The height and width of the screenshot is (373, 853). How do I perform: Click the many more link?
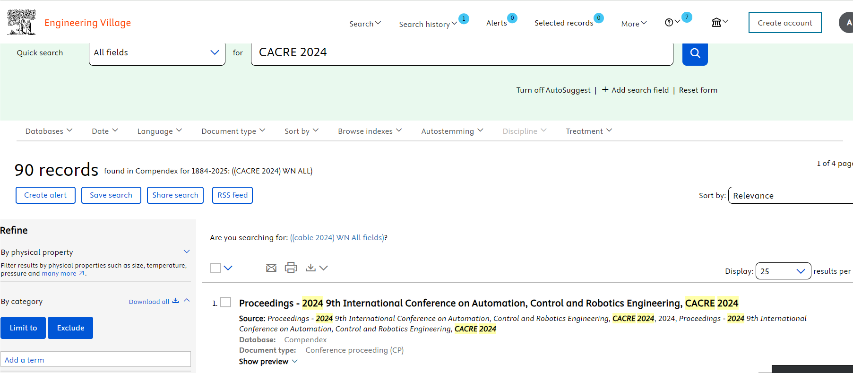(59, 273)
